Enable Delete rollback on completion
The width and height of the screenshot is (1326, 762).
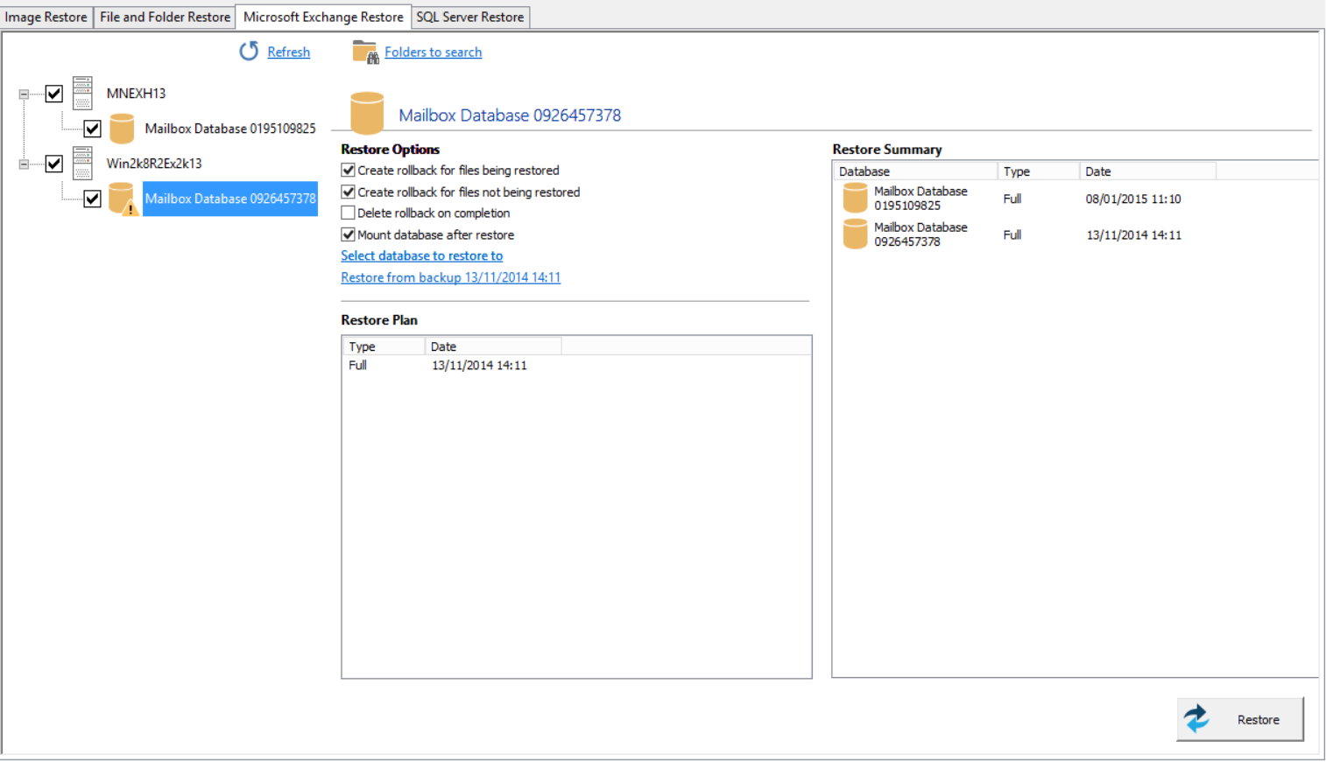click(x=349, y=213)
